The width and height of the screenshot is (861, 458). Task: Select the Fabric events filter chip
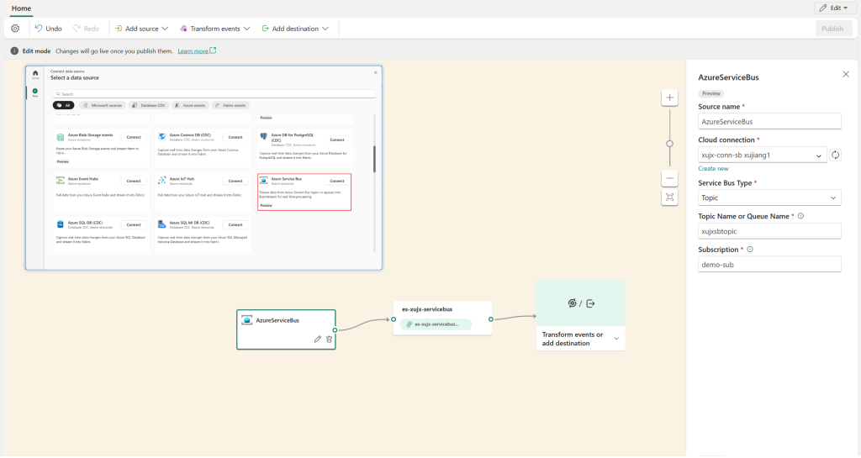230,105
